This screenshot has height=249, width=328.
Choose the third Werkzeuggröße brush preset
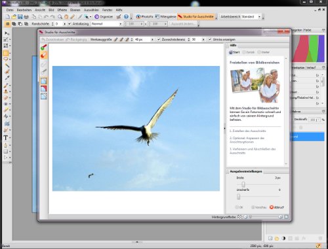[127, 39]
